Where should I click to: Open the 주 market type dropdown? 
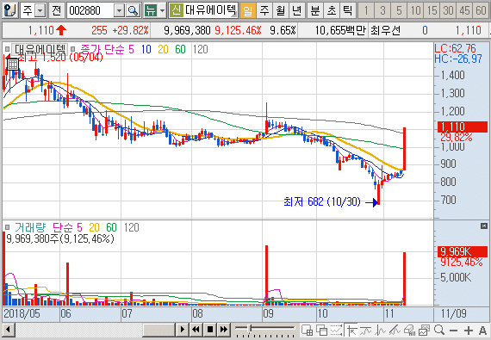(x=40, y=11)
